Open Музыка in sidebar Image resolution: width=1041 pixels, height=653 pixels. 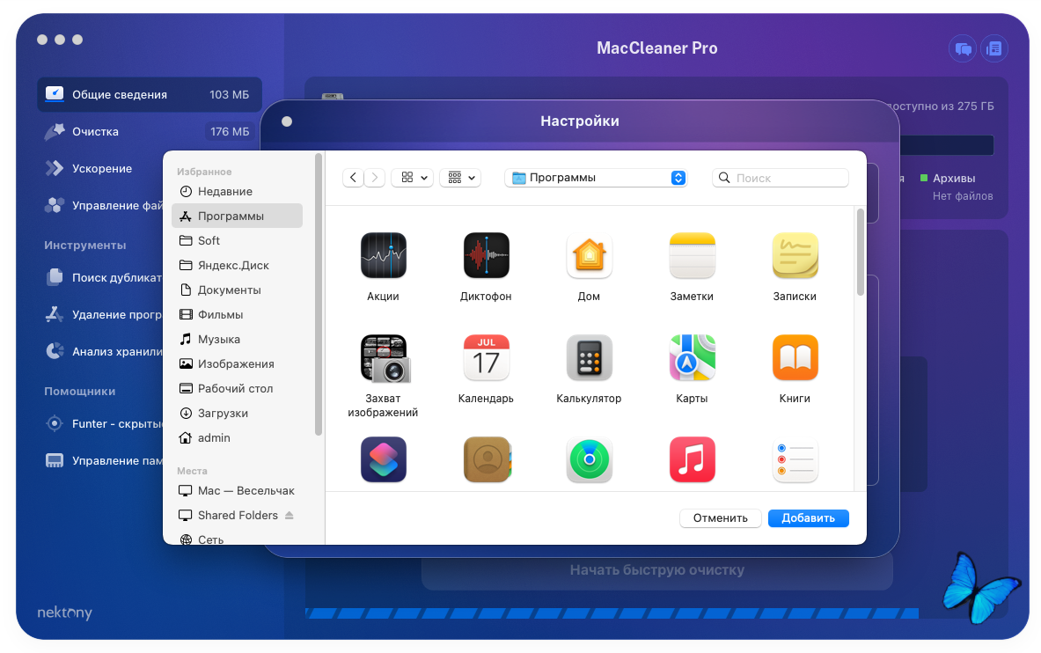pyautogui.click(x=237, y=339)
